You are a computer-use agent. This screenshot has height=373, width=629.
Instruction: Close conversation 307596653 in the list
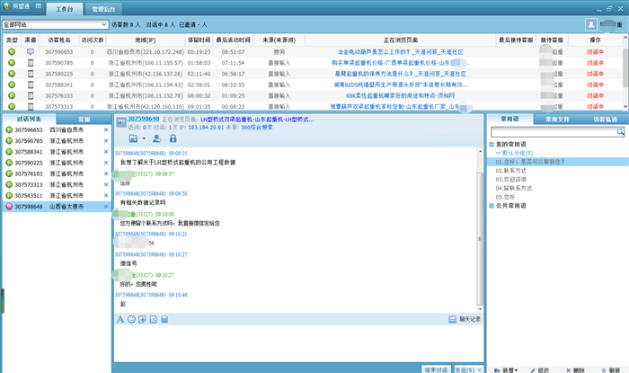click(105, 130)
